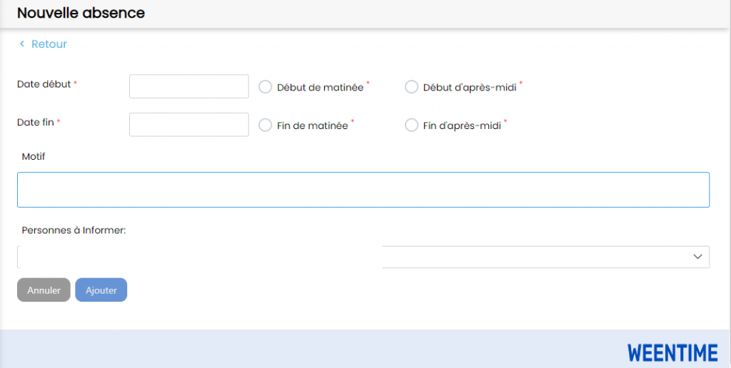Open the Personnes à Informer dropdown
The height and width of the screenshot is (368, 731).
point(363,257)
